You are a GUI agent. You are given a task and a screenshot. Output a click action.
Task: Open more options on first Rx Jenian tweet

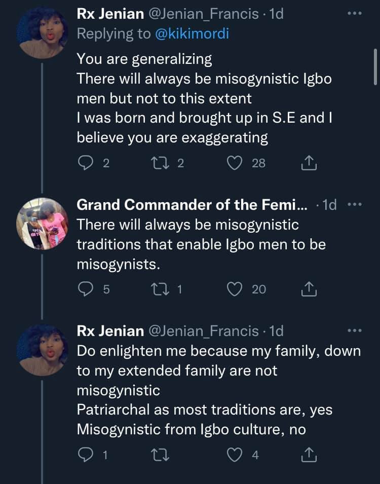(x=354, y=14)
